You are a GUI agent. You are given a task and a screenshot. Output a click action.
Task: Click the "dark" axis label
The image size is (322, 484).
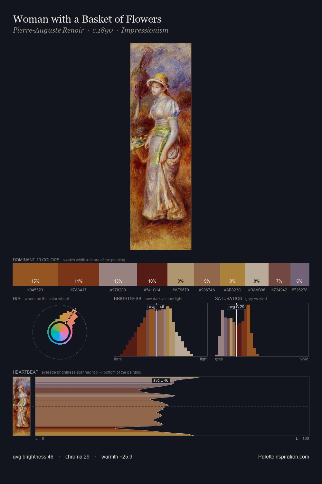[x=118, y=359]
